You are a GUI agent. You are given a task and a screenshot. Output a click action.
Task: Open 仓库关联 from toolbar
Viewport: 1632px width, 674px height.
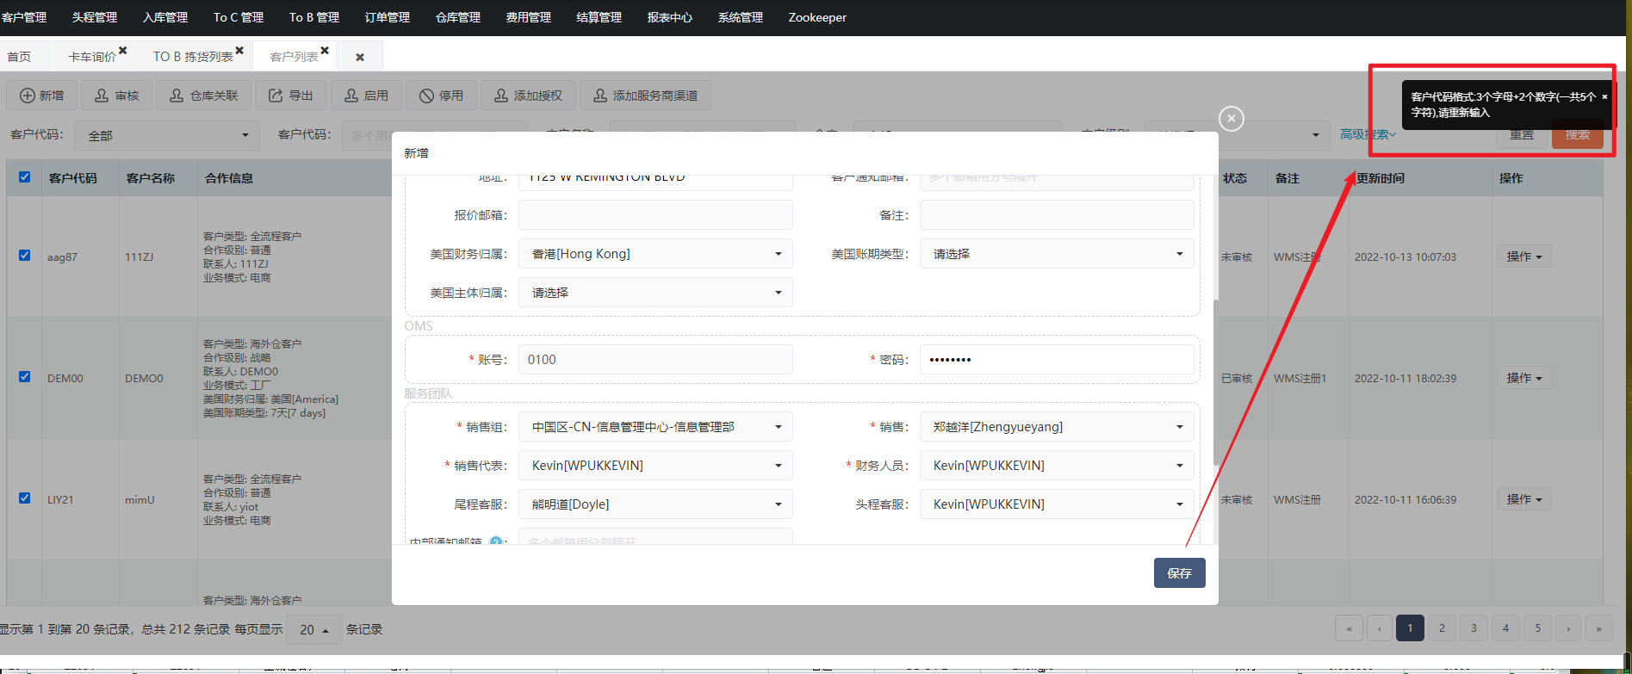[x=203, y=96]
